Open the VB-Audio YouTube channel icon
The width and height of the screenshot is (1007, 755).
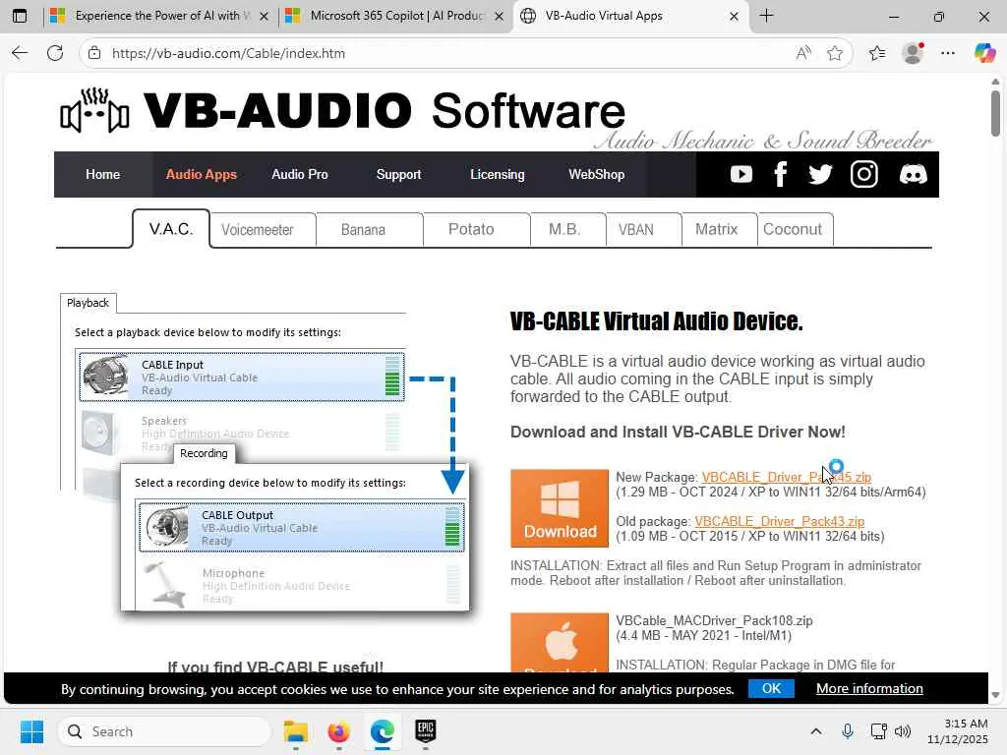[x=741, y=174]
